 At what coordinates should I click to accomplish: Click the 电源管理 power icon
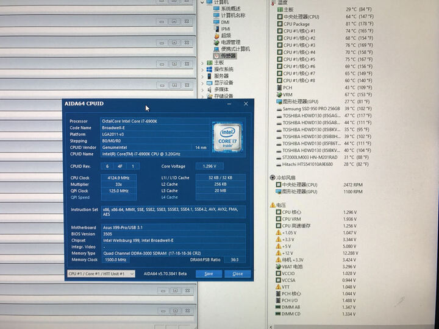pyautogui.click(x=216, y=43)
